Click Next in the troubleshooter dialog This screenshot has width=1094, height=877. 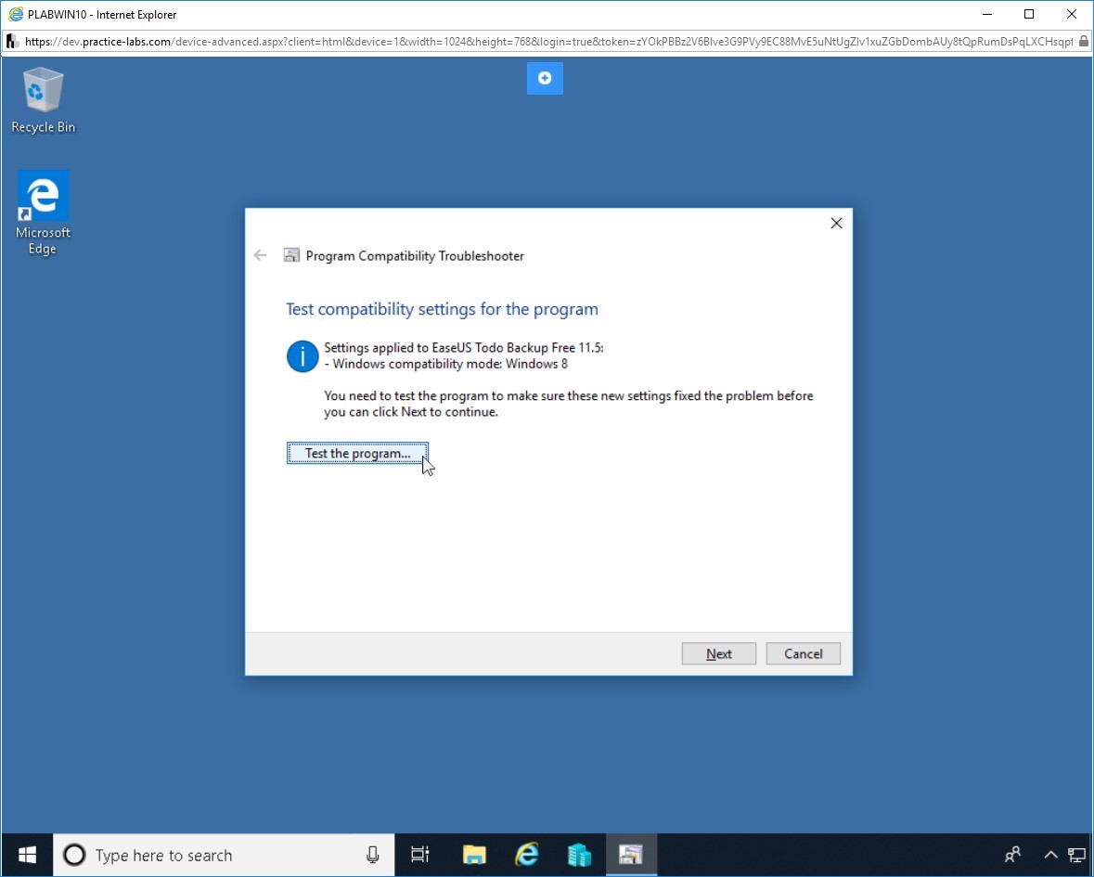718,653
